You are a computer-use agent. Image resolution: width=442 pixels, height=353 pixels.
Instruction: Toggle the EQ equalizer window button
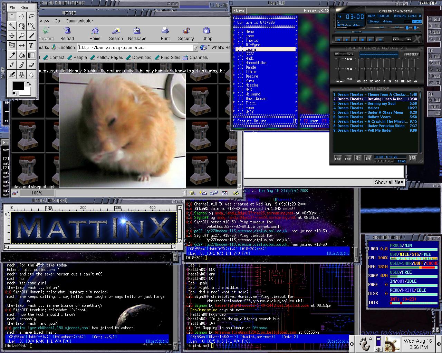coord(408,28)
